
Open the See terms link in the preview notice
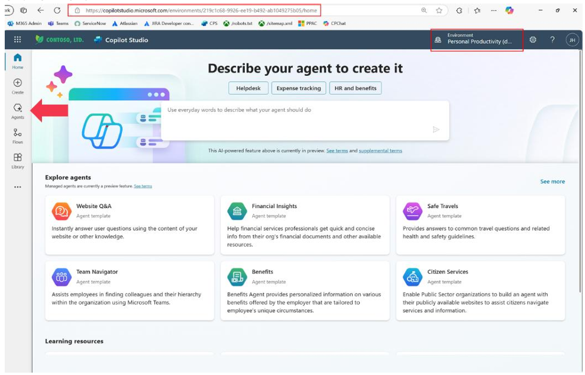coord(337,150)
